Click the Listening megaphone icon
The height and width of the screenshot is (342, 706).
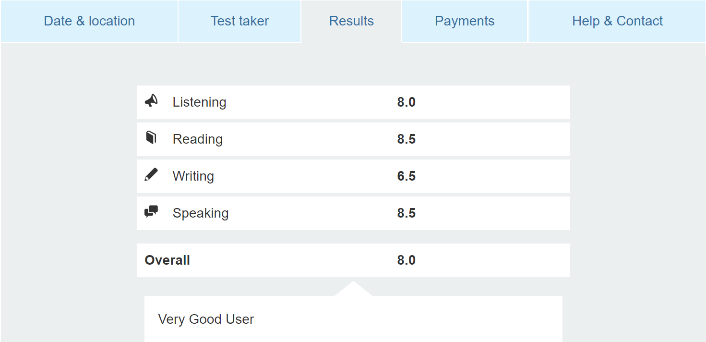pos(151,101)
